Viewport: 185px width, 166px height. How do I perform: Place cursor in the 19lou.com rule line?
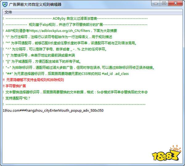pyautogui.click(x=53, y=110)
